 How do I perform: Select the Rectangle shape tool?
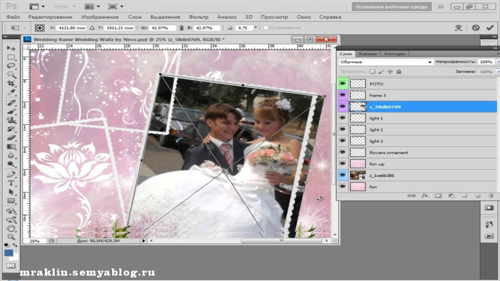click(11, 201)
